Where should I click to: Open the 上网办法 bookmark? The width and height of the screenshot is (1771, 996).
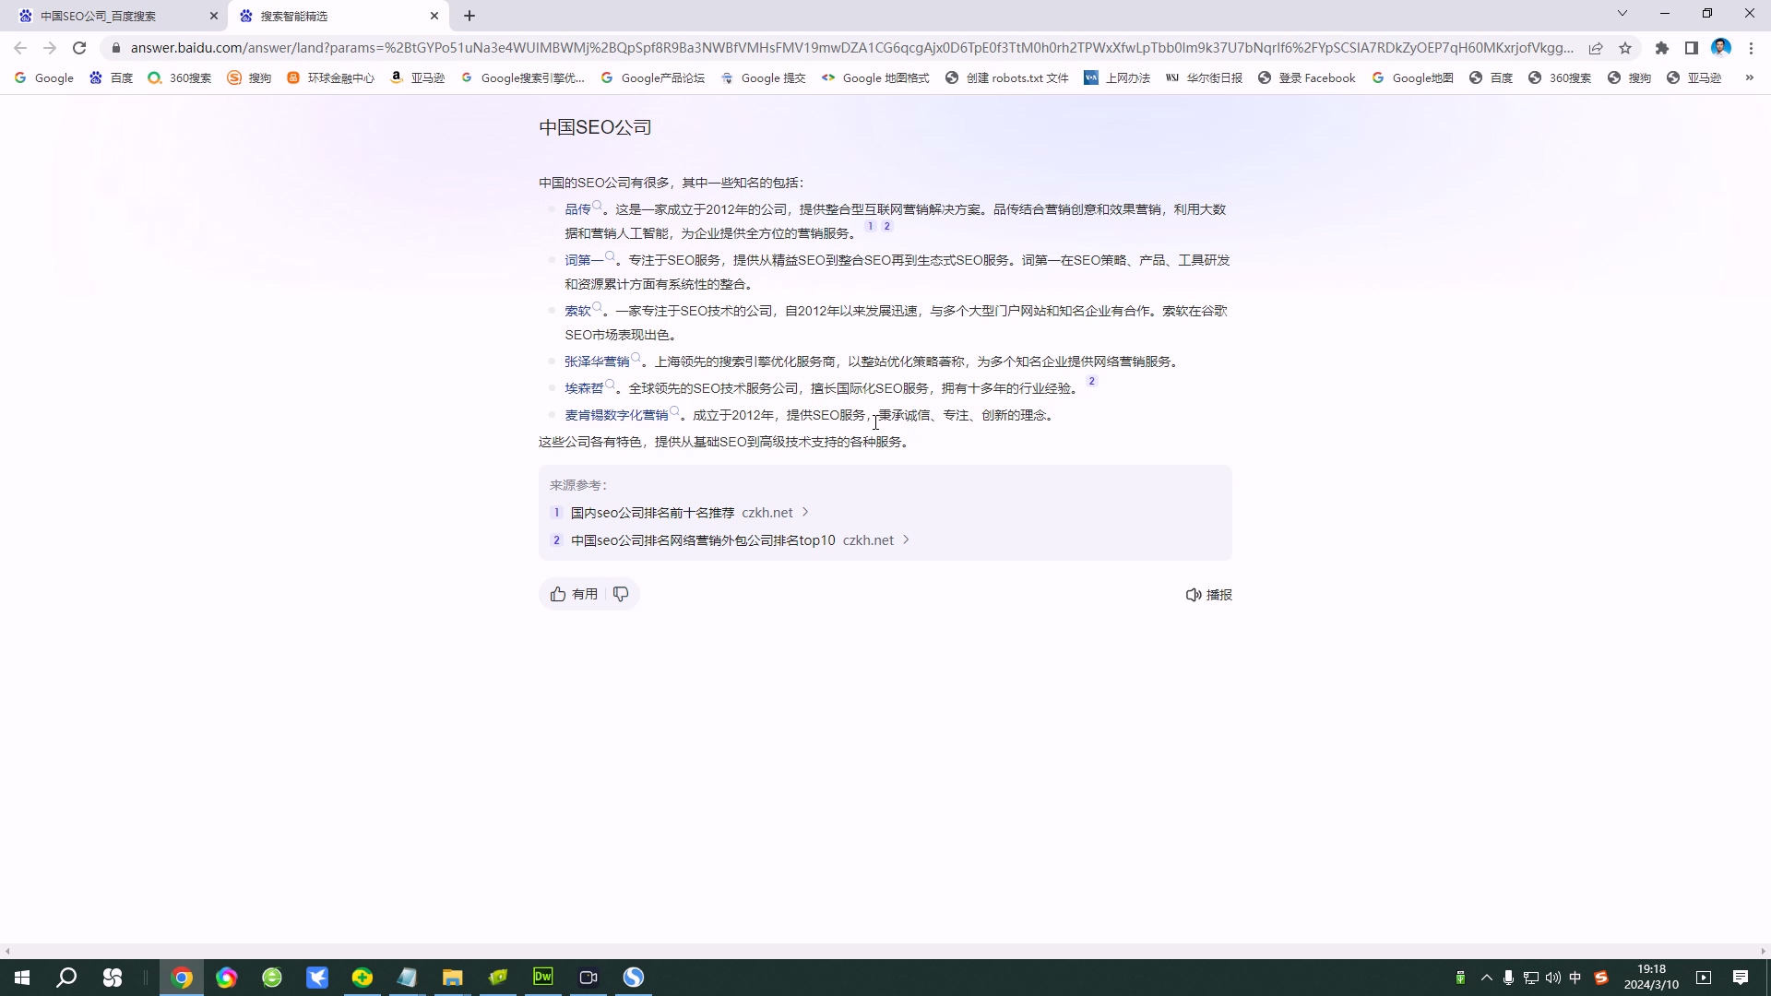pyautogui.click(x=1117, y=77)
